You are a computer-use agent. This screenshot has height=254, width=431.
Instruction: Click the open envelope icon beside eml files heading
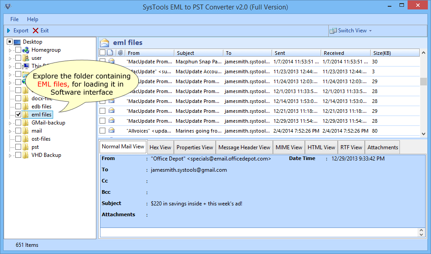click(104, 43)
